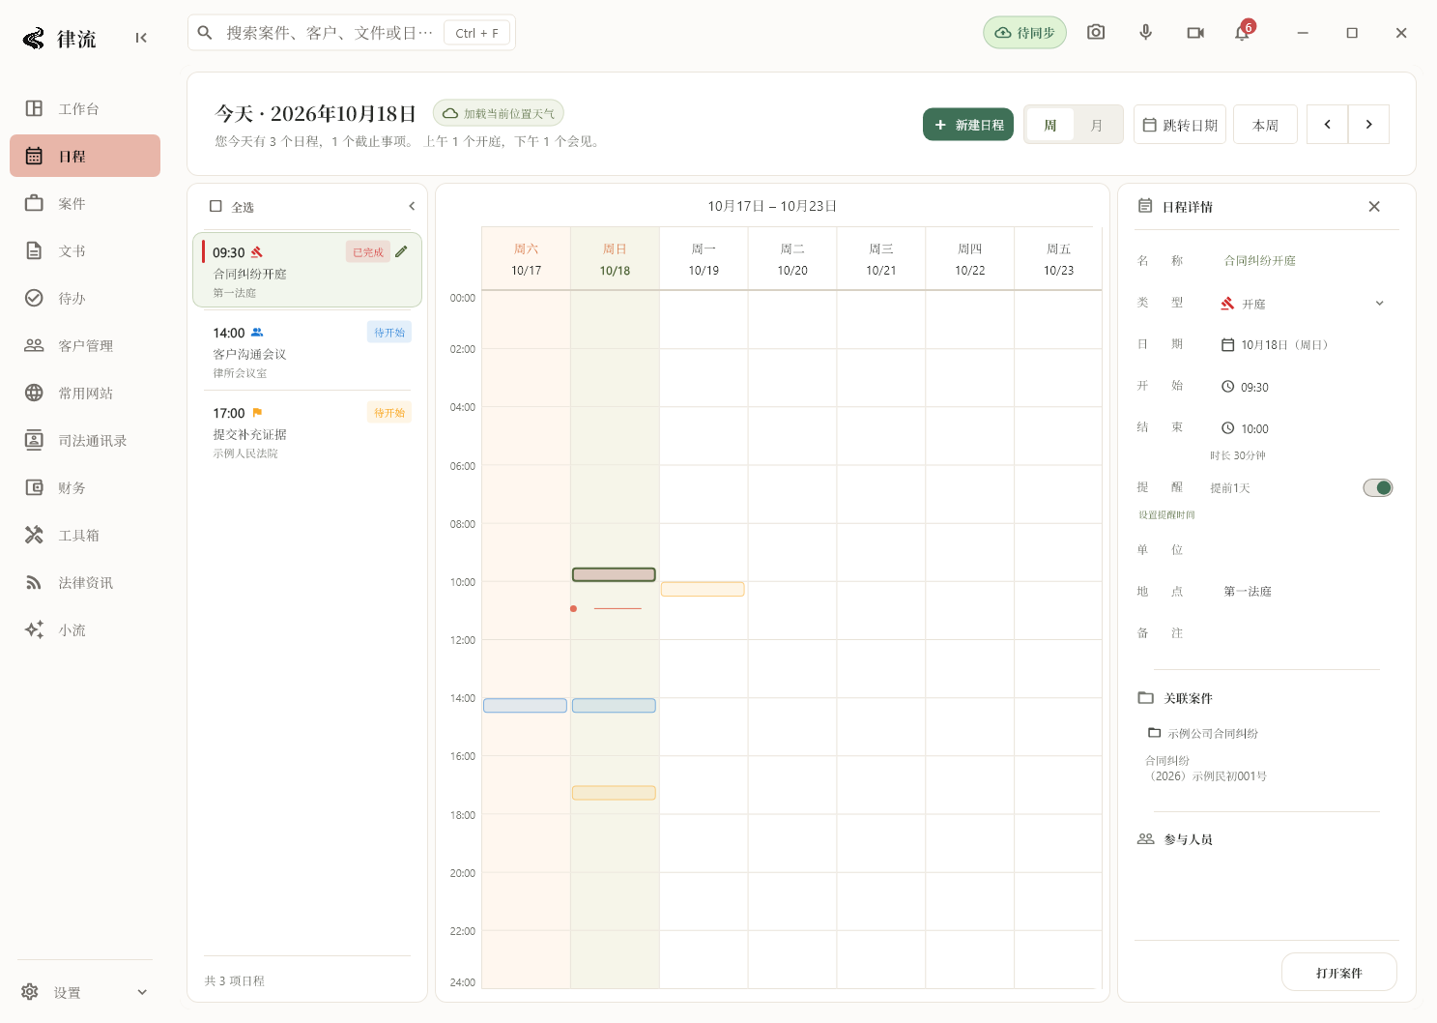Open 常用网站 section
Screen dimensions: 1437x1023
(x=85, y=393)
